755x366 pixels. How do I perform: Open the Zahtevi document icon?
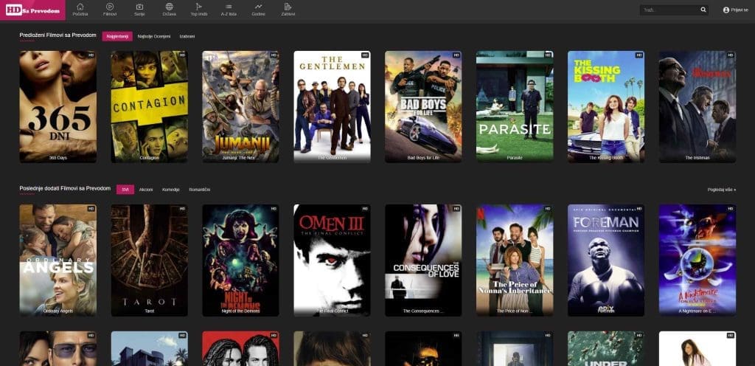point(288,7)
